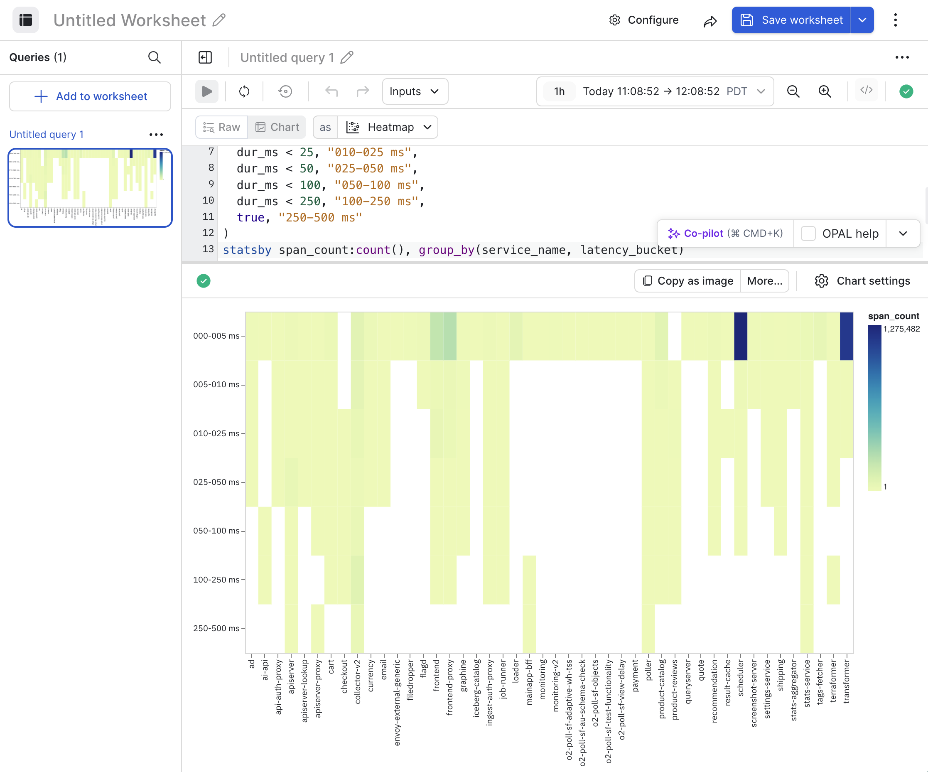Collapse the queries side panel icon
Screen dimensions: 928x772
click(x=206, y=57)
